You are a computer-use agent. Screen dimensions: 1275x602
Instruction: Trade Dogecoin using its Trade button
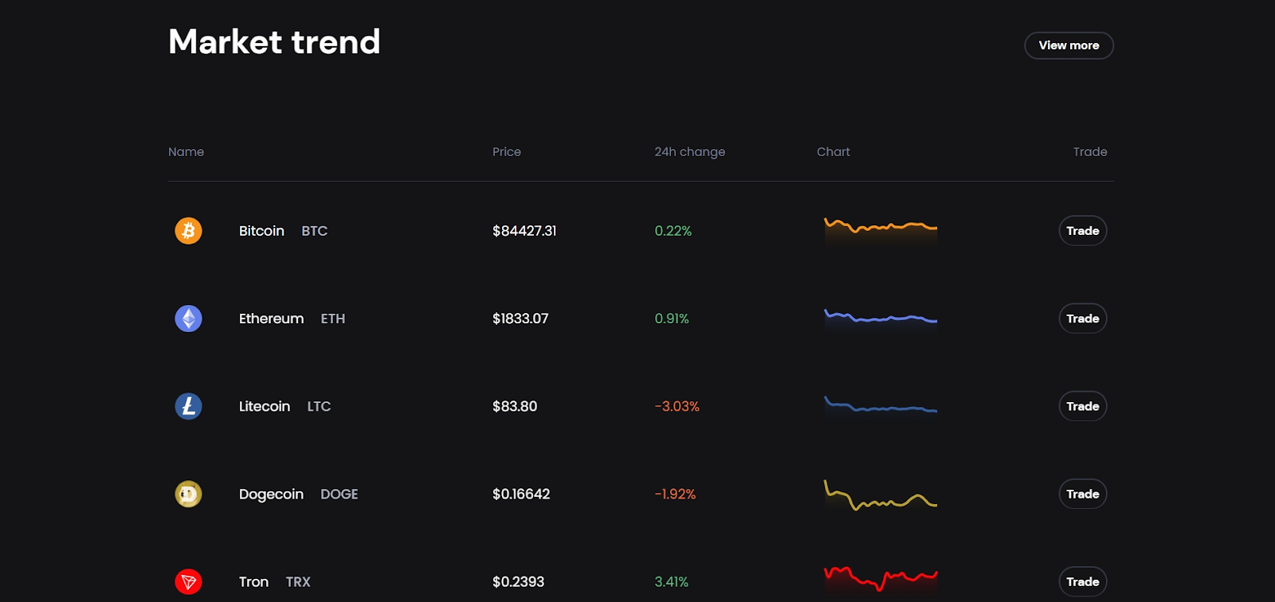tap(1082, 494)
